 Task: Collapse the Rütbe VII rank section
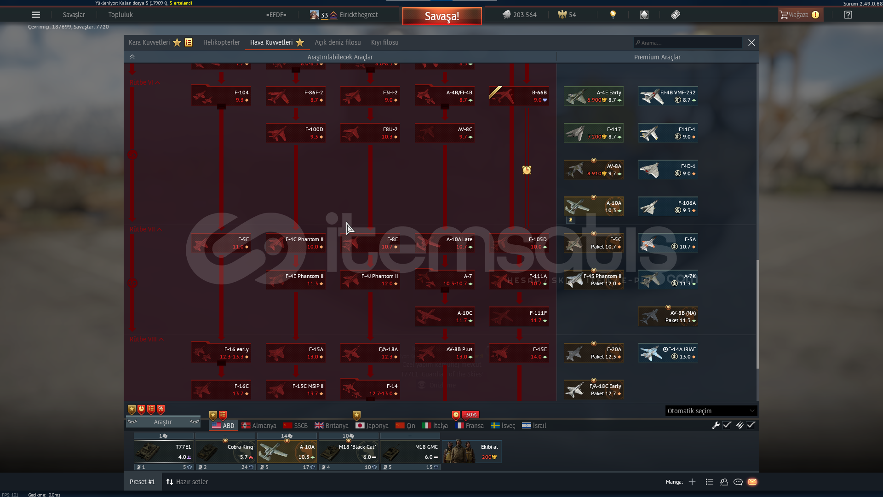(x=160, y=229)
